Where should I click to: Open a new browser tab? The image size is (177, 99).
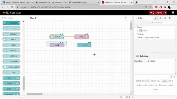click(x=136, y=2)
